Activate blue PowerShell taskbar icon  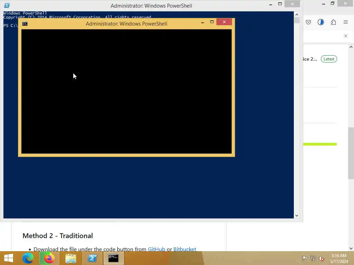pos(92,258)
